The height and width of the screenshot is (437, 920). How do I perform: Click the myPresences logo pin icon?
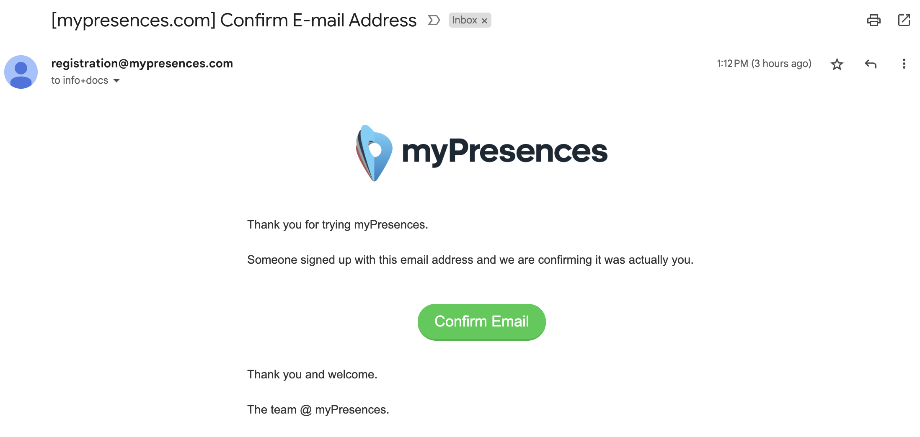[374, 153]
